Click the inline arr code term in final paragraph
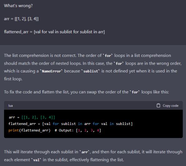 (84, 152)
